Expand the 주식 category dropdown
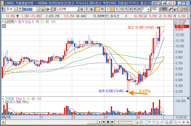Image resolution: width=191 pixels, height=126 pixels. point(15,9)
